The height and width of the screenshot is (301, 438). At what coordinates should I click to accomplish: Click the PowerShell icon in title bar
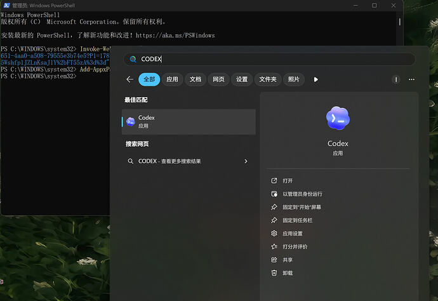pos(7,5)
